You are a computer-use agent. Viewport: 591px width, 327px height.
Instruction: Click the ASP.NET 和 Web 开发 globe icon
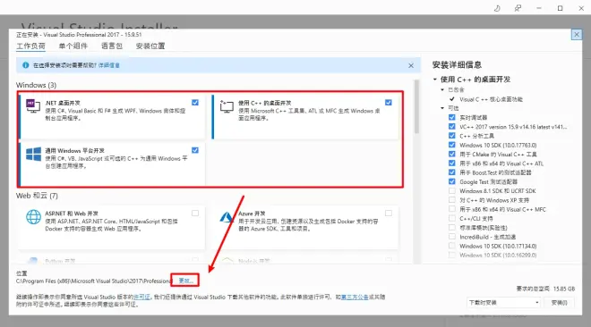point(33,217)
